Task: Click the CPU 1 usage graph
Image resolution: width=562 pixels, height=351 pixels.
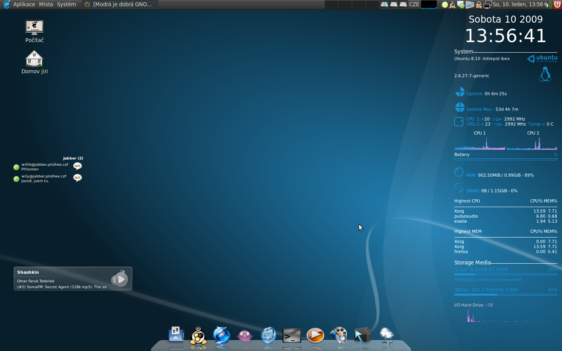Action: click(480, 143)
